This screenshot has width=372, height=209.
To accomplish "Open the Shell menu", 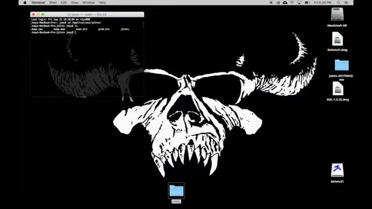I will click(x=53, y=2).
